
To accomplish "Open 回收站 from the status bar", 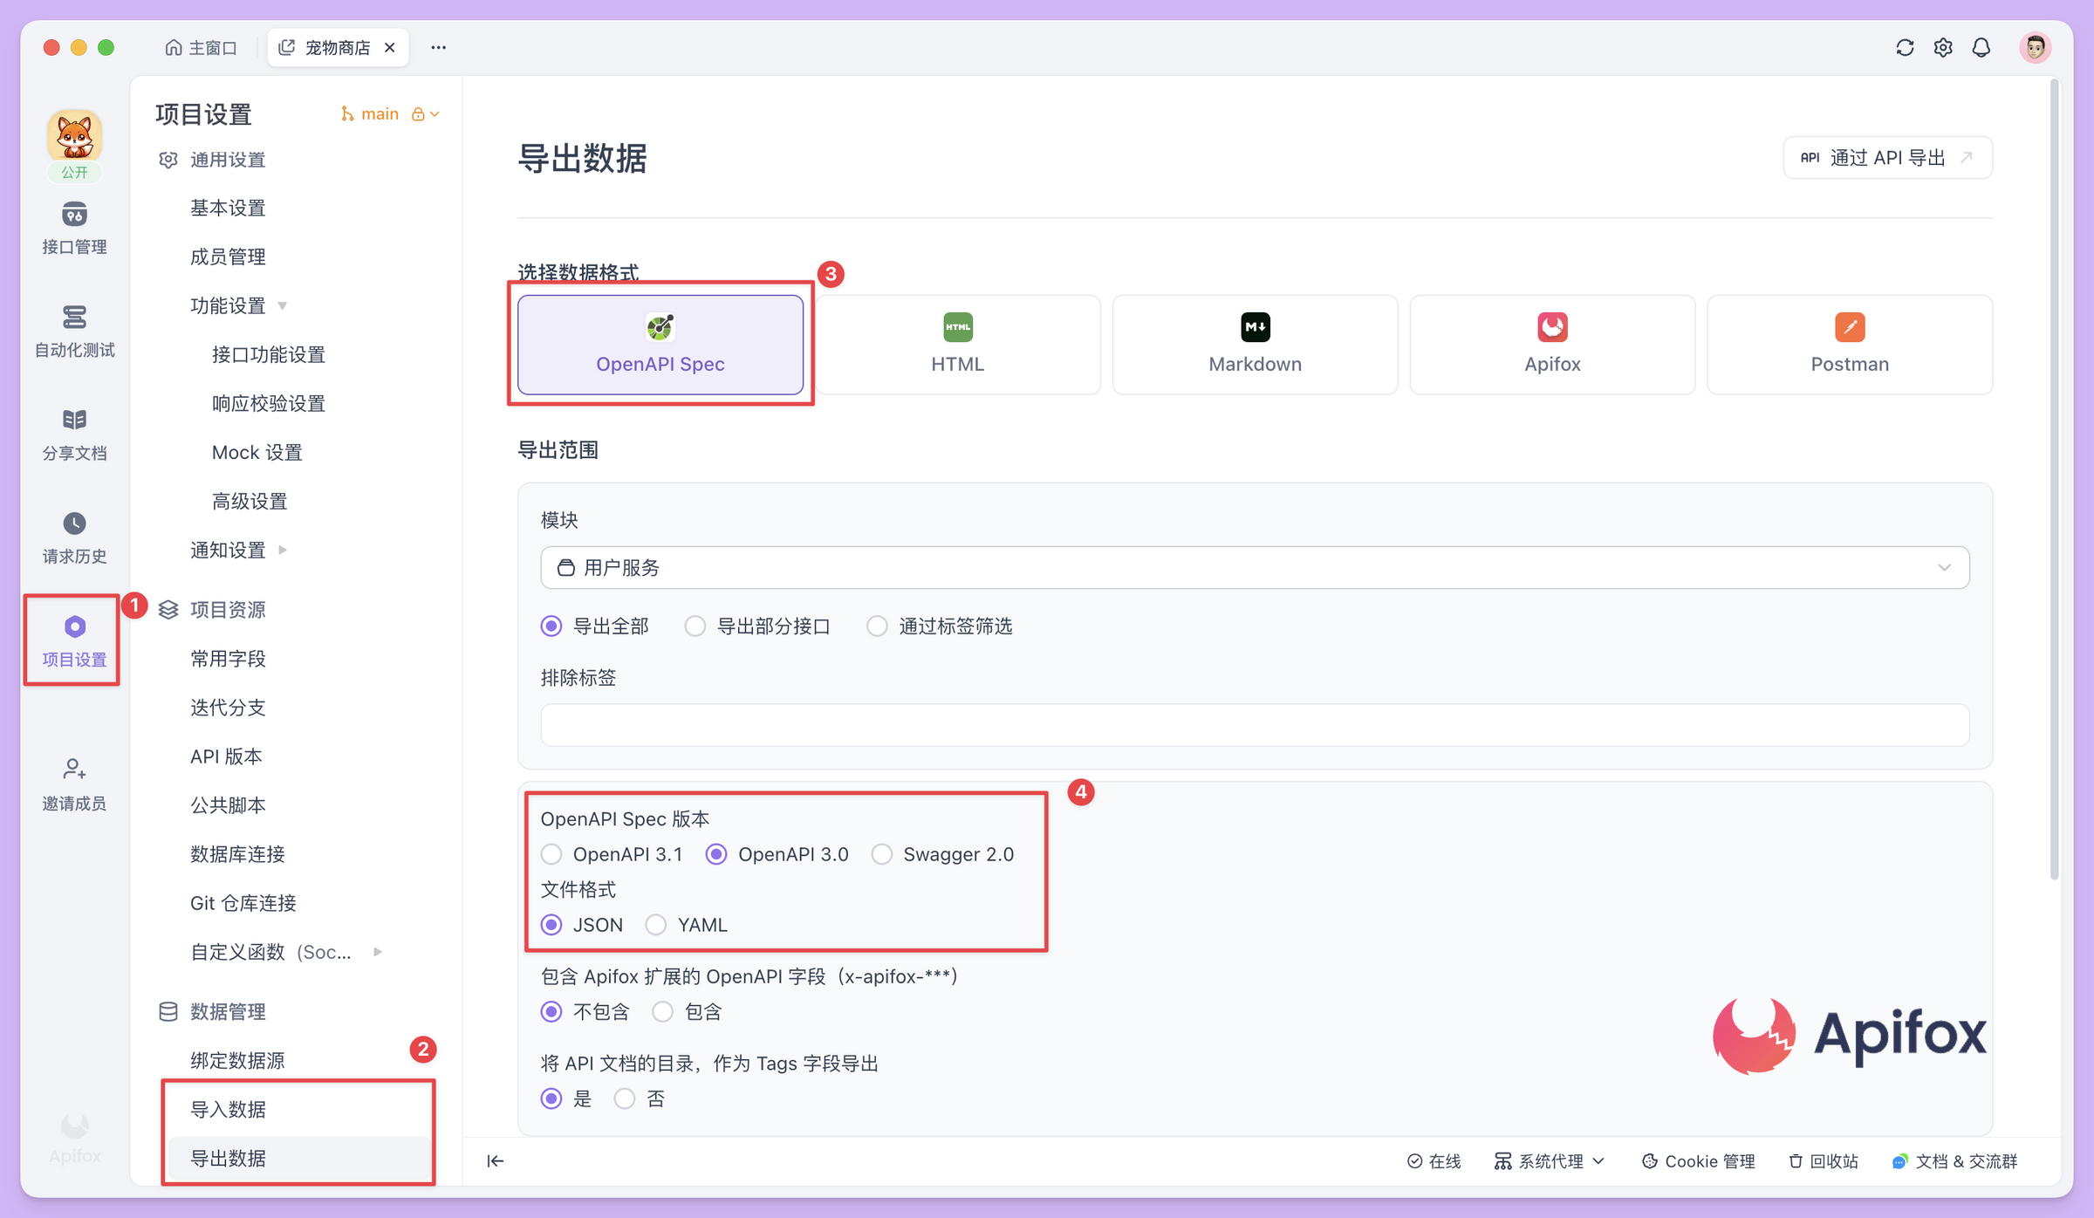I will pyautogui.click(x=1823, y=1161).
